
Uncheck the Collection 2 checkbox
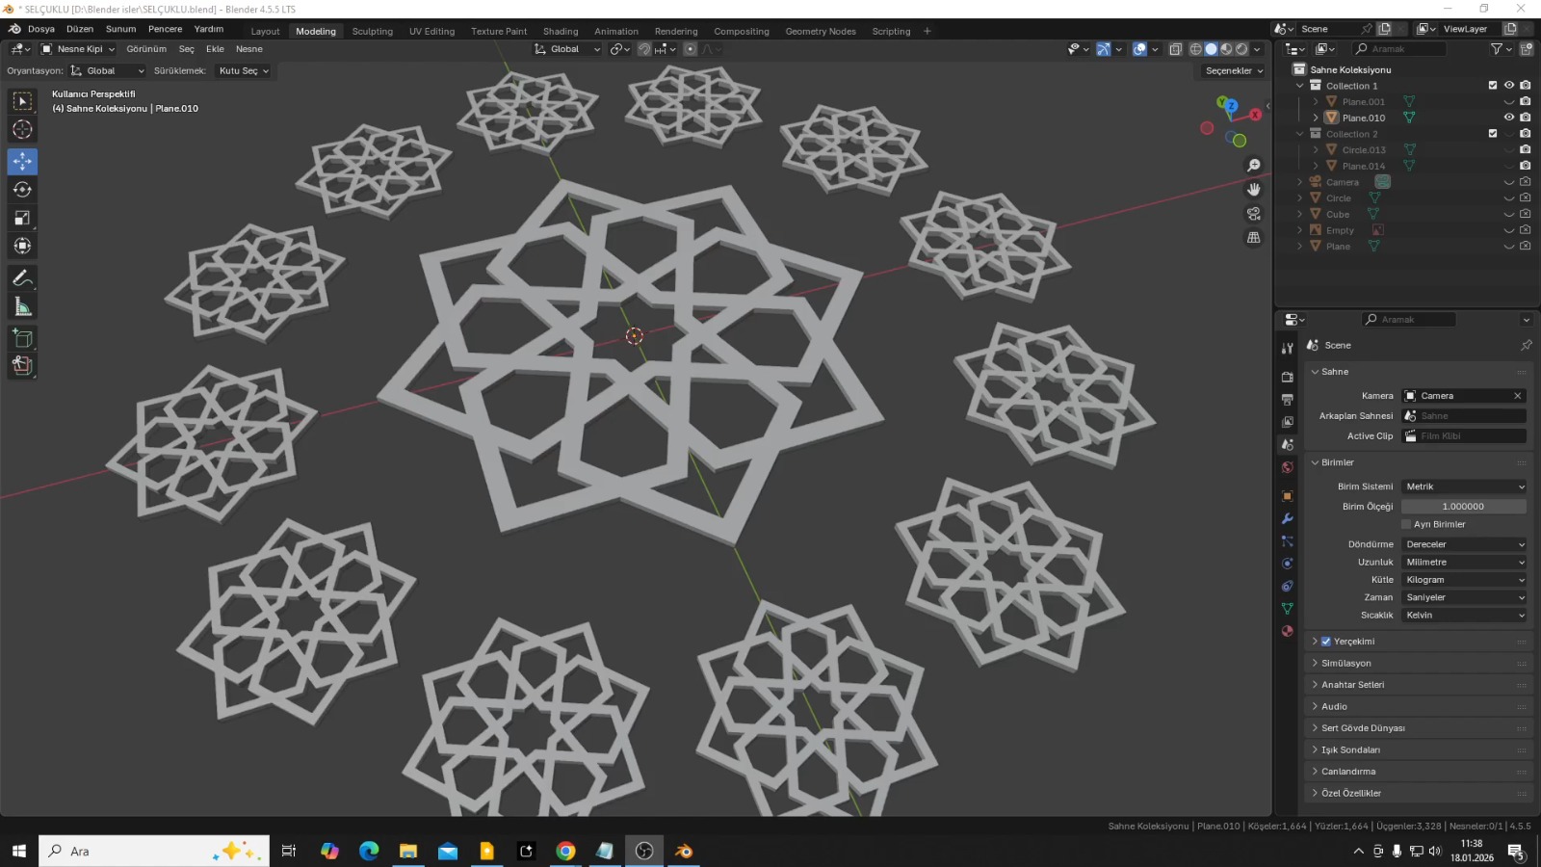(x=1493, y=133)
